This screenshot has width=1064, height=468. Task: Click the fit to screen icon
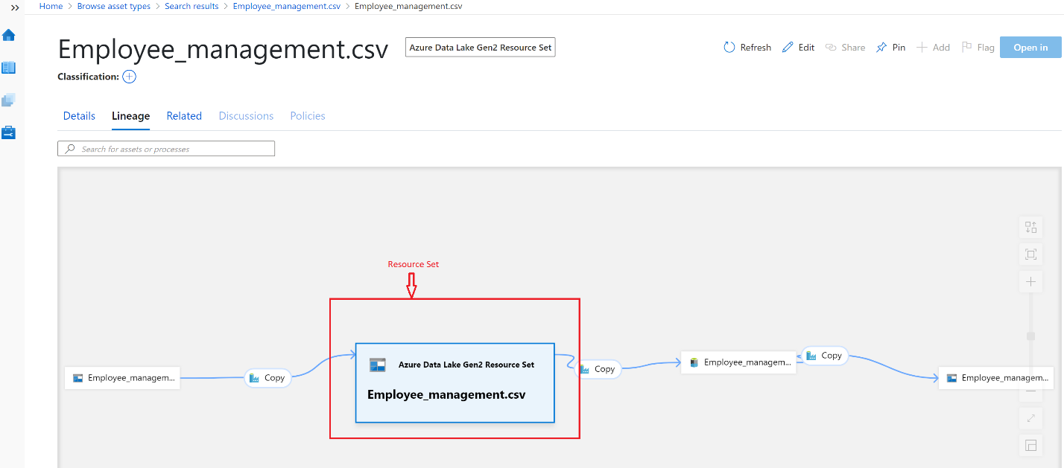point(1031,254)
